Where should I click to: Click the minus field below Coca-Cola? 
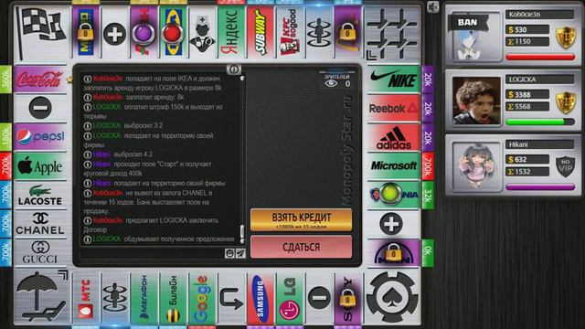click(40, 108)
